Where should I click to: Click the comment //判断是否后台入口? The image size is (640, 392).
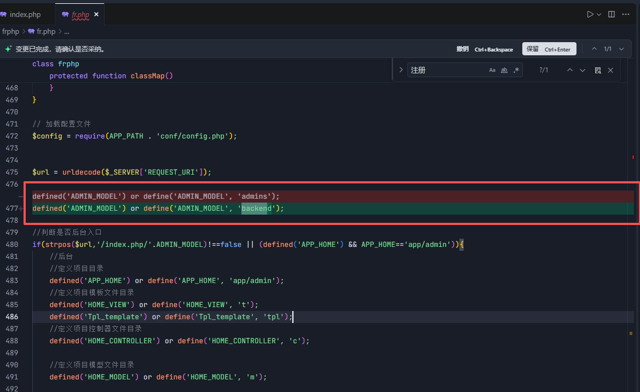click(x=67, y=232)
